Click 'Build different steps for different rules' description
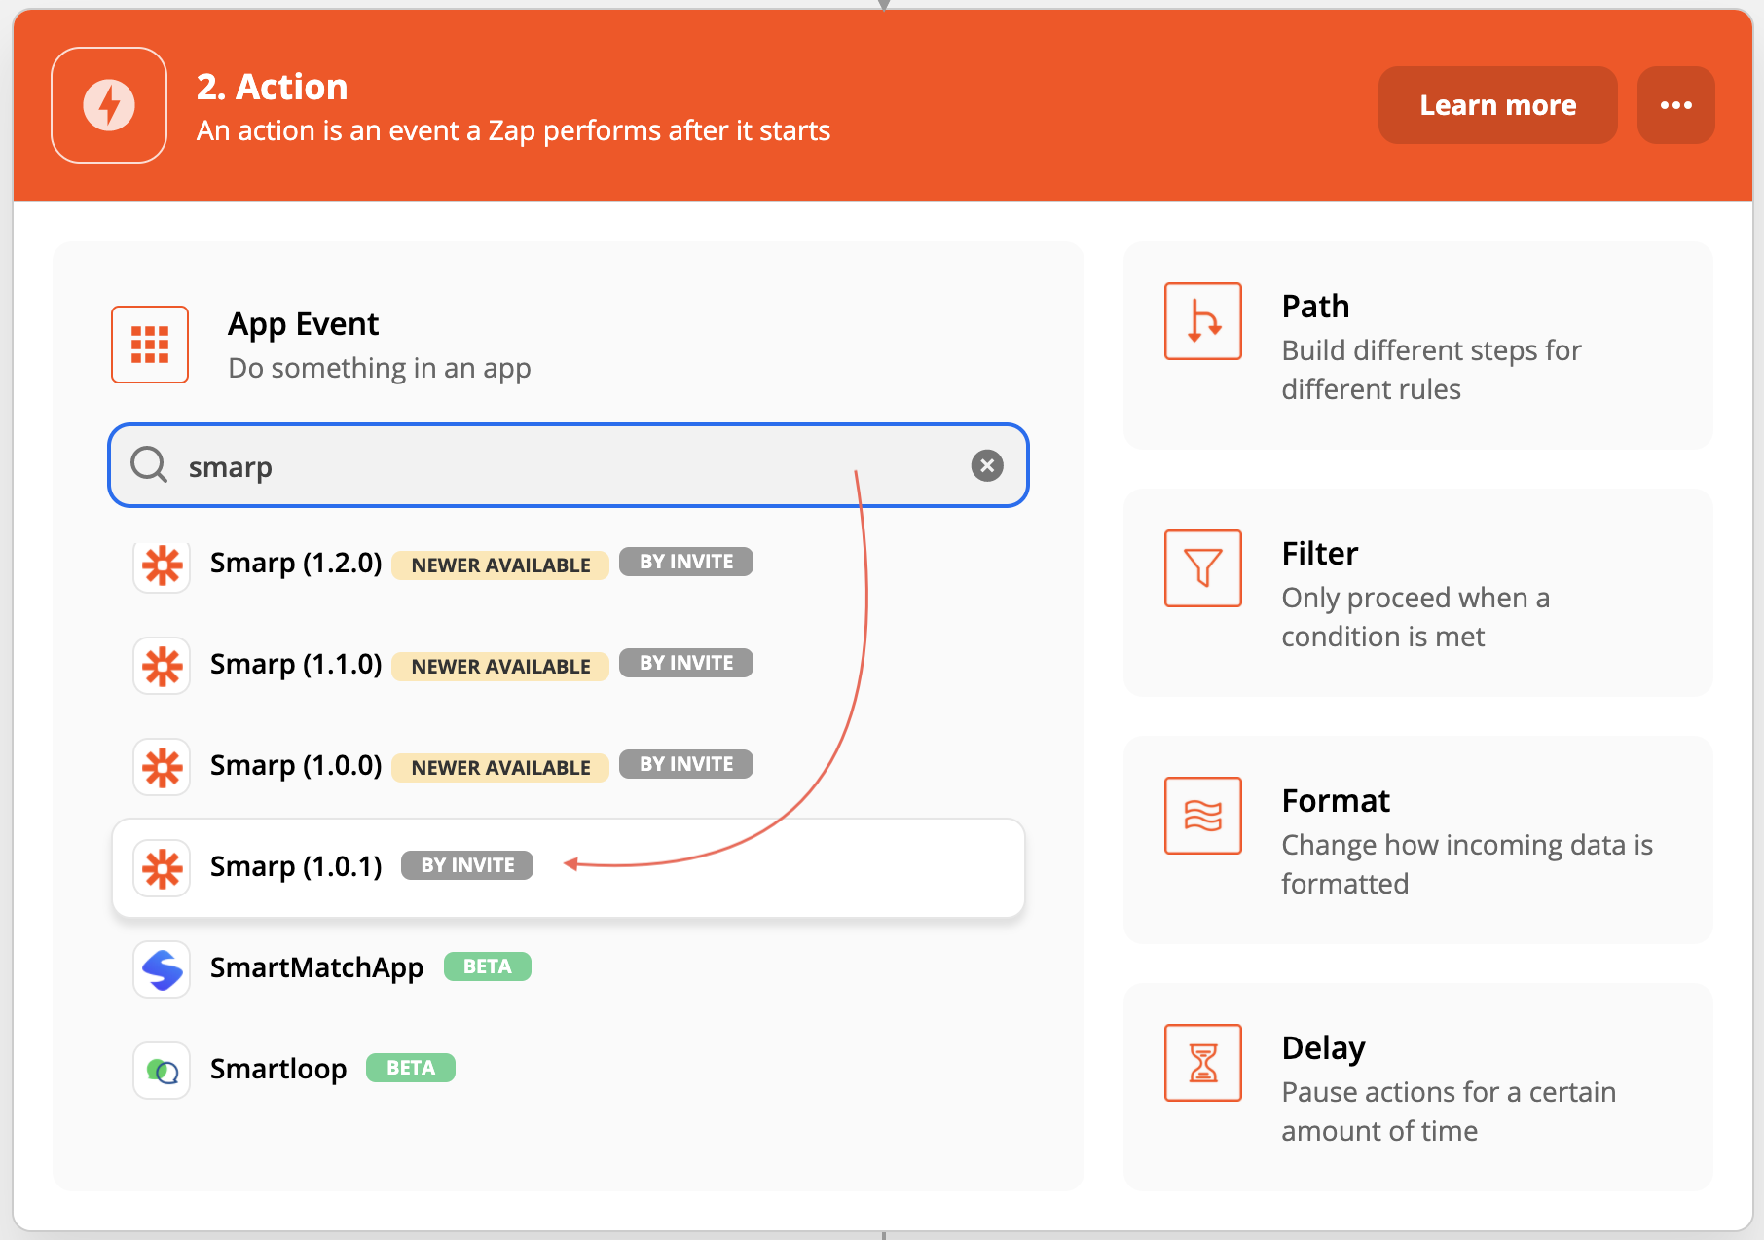The height and width of the screenshot is (1240, 1764). pyautogui.click(x=1431, y=370)
